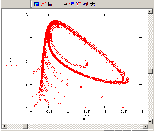Click x-axis tick label 0.5
The width and height of the screenshot is (154, 131).
click(49, 112)
